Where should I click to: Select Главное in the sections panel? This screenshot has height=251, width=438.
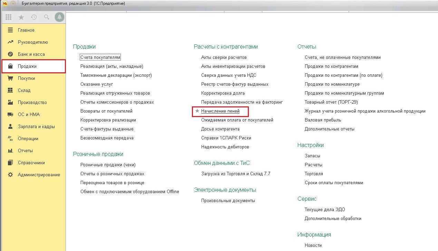click(x=26, y=30)
